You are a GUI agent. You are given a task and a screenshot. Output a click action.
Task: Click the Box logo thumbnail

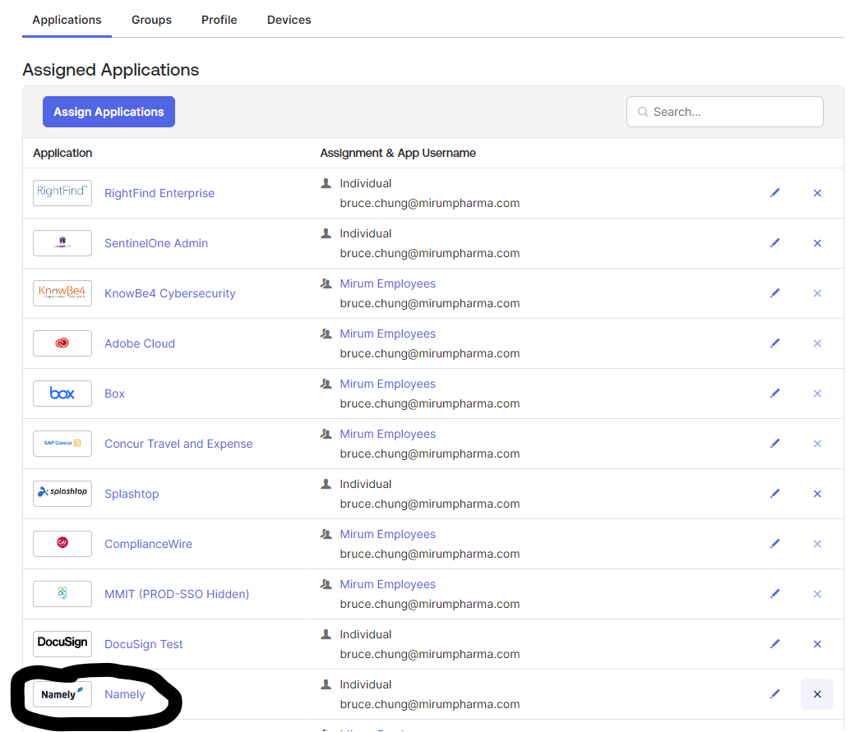click(62, 394)
